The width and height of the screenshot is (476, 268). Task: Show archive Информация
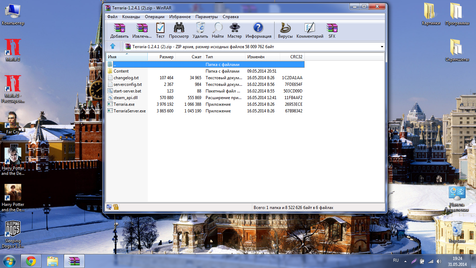click(258, 30)
